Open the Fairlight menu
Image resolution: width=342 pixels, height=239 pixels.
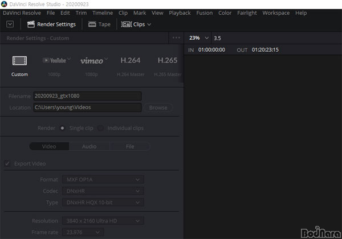click(247, 13)
